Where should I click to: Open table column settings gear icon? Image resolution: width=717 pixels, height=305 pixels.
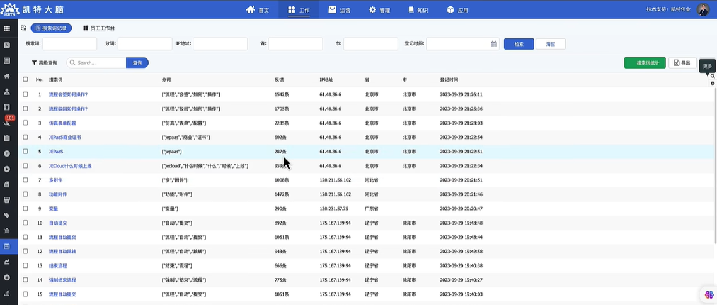click(x=713, y=84)
